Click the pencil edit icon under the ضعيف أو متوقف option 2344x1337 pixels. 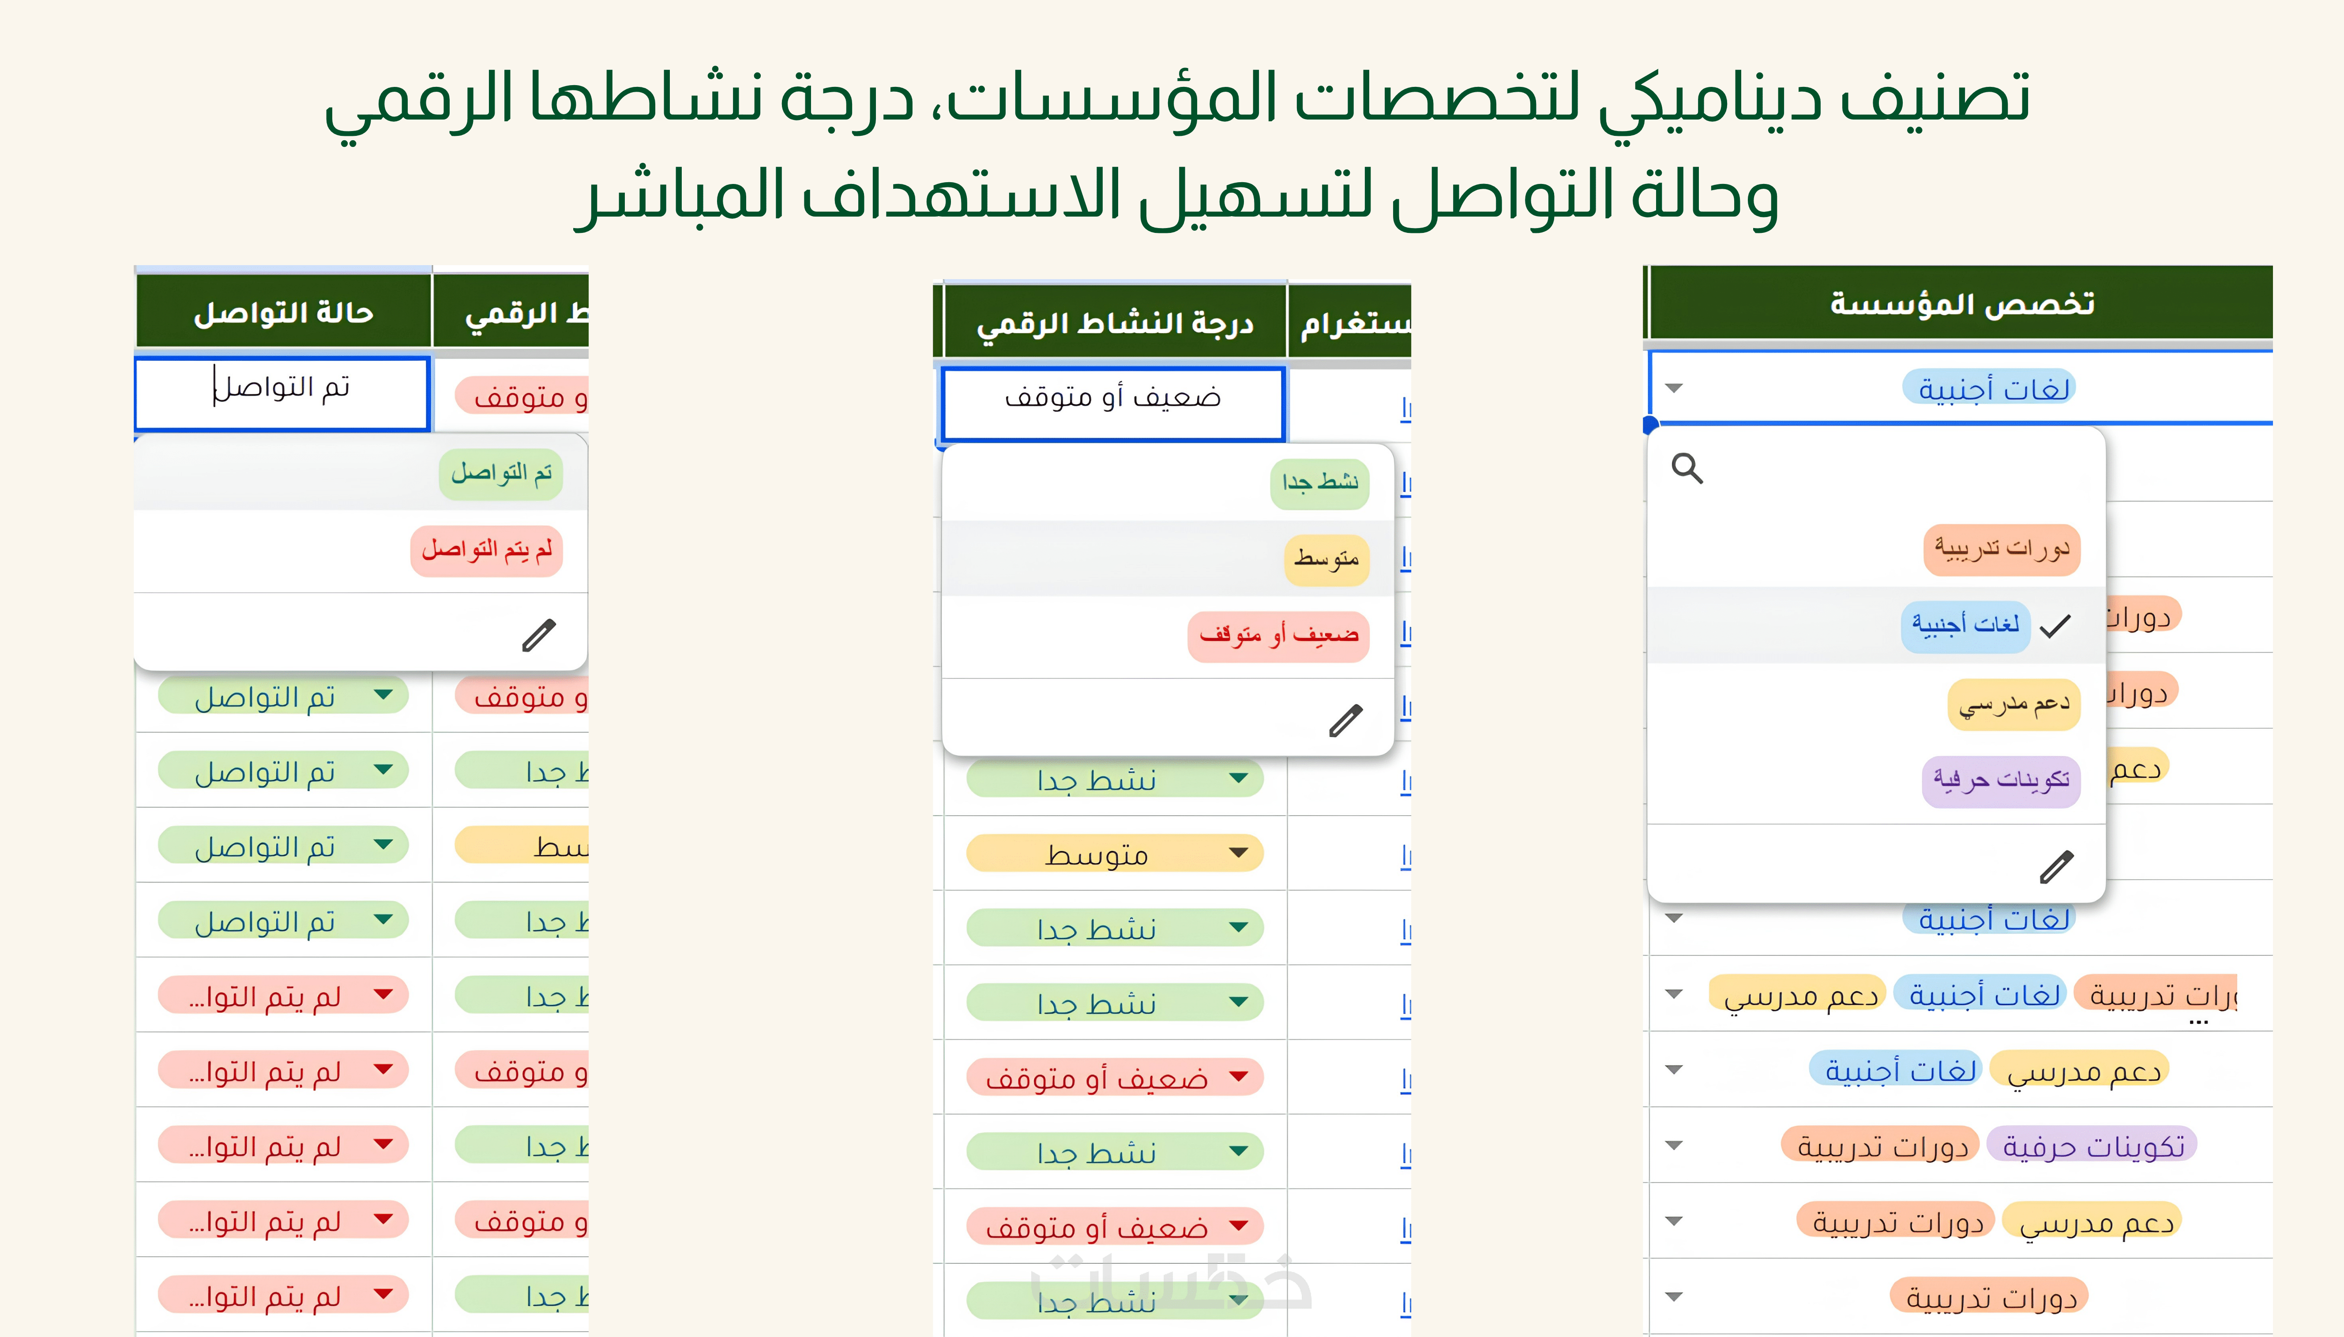(1345, 721)
